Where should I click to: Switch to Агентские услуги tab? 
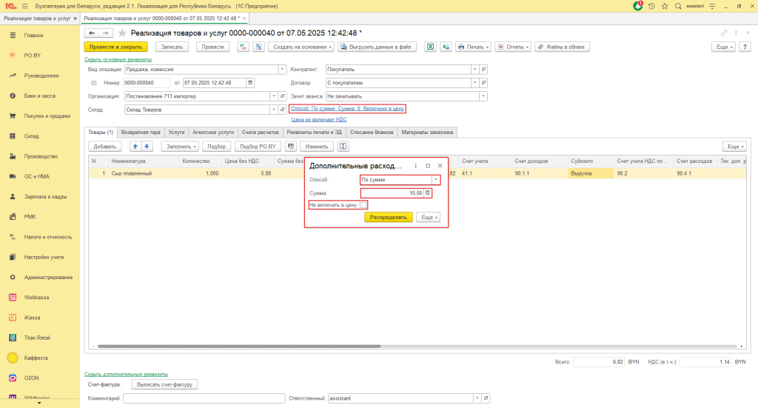[213, 132]
